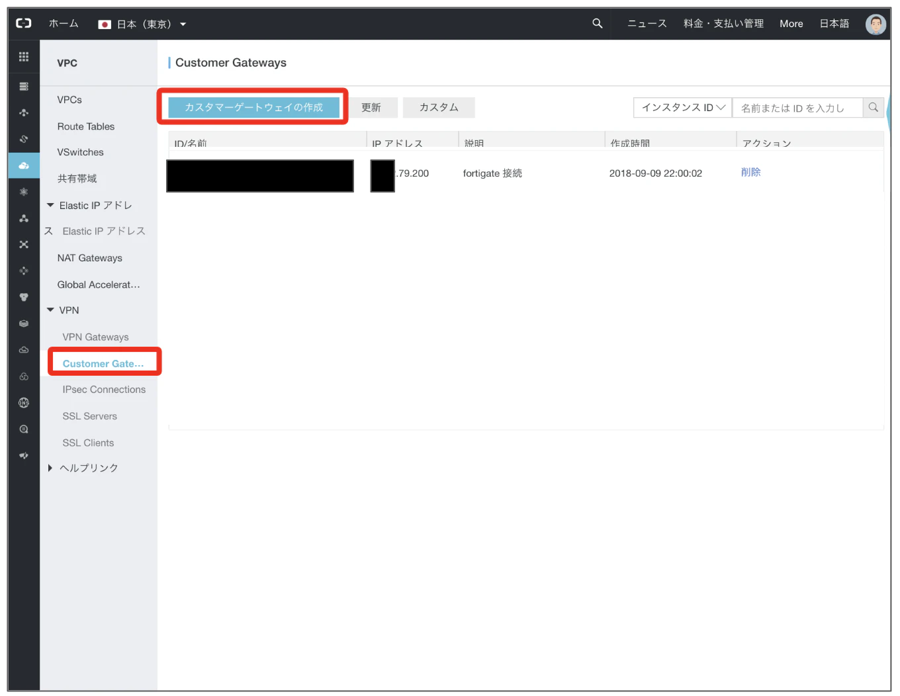Open VPN Gateways in the sidebar
The height and width of the screenshot is (696, 900).
pyautogui.click(x=96, y=337)
